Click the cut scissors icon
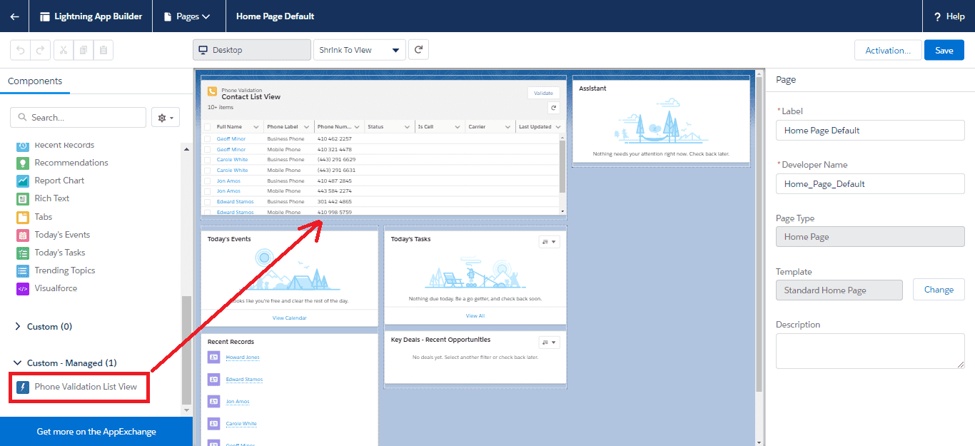This screenshot has height=446, width=975. (64, 50)
